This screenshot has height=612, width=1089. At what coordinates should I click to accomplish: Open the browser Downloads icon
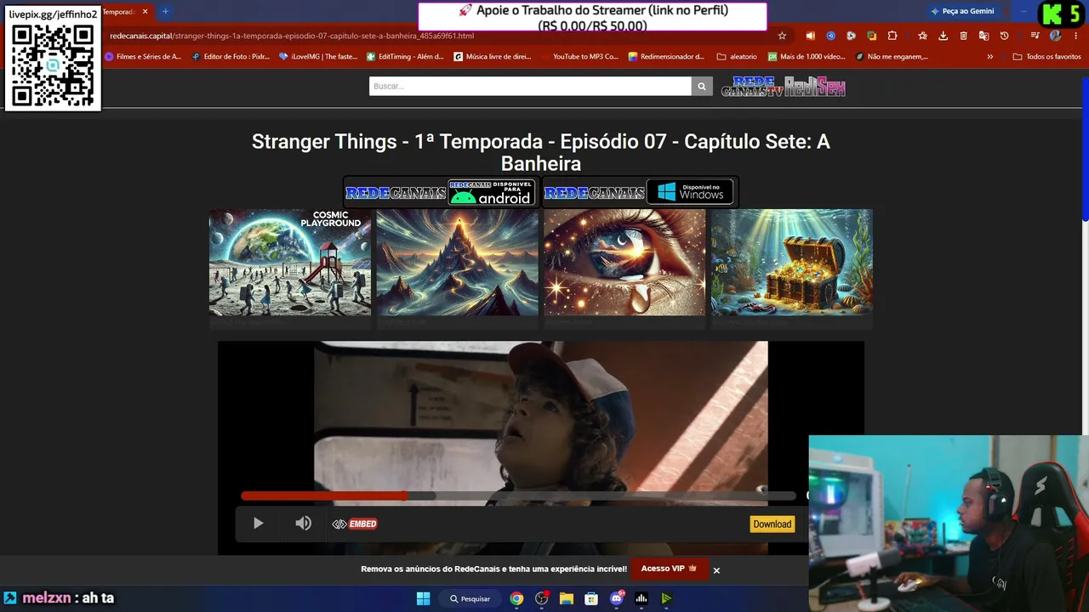click(x=943, y=36)
